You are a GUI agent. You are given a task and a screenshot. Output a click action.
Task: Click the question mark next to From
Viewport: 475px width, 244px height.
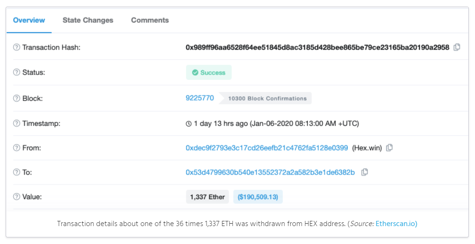(x=17, y=148)
